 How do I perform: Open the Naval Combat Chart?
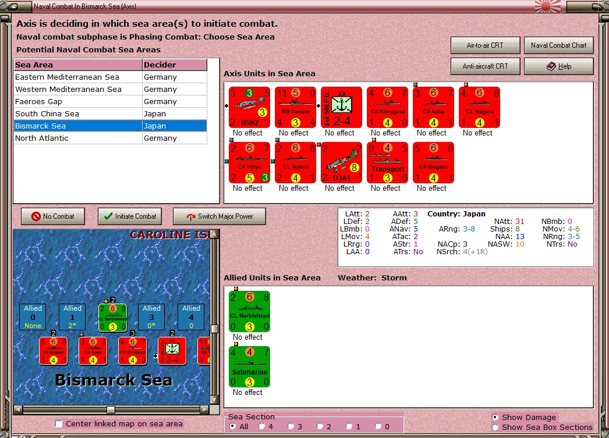[x=558, y=45]
